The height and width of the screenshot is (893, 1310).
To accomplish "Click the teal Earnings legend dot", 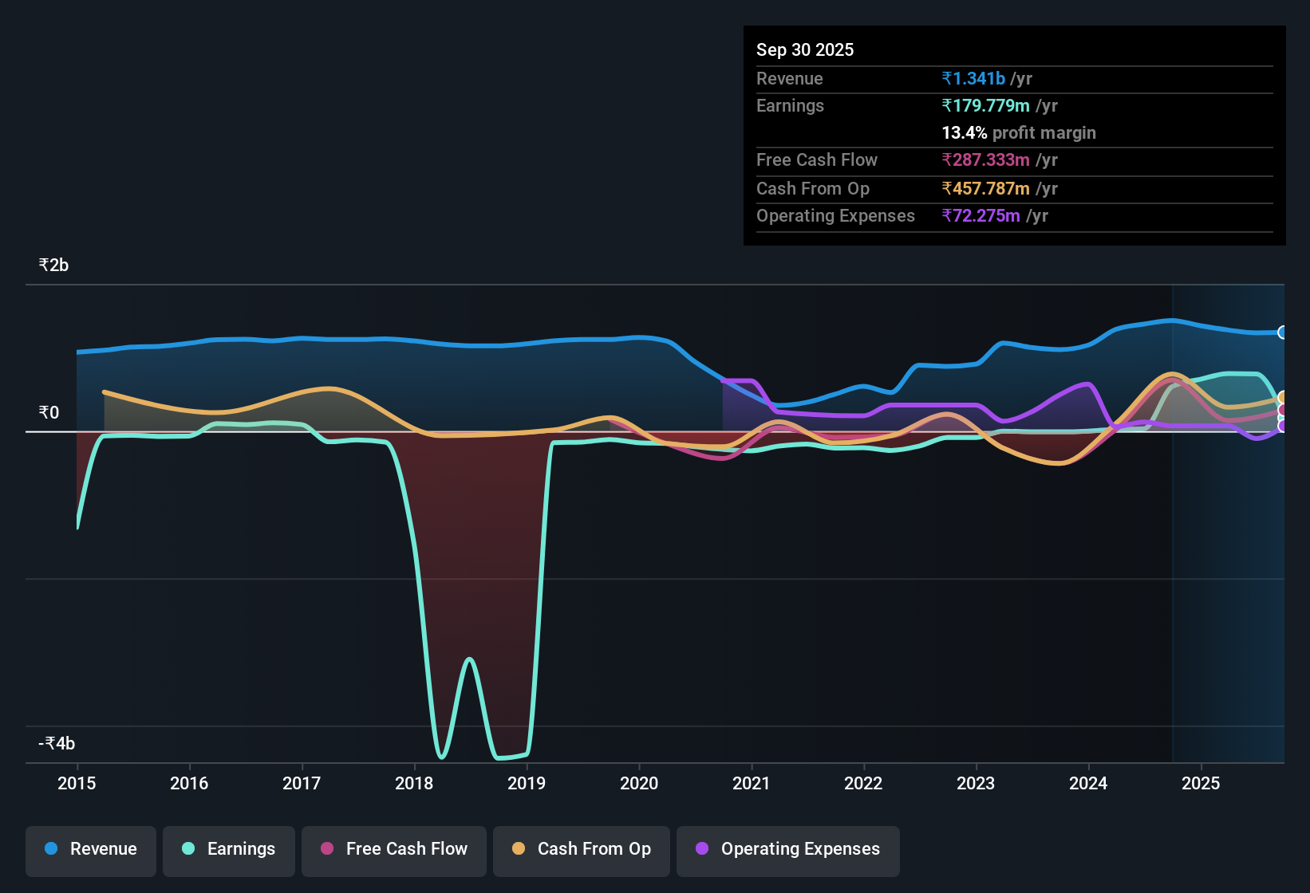I will click(x=188, y=850).
